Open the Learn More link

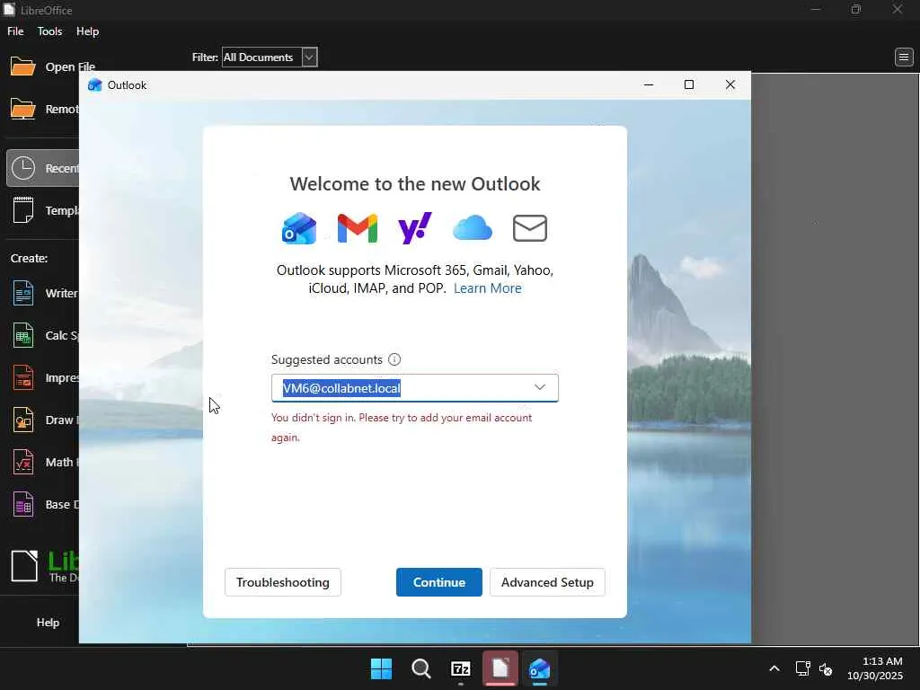[x=488, y=288]
